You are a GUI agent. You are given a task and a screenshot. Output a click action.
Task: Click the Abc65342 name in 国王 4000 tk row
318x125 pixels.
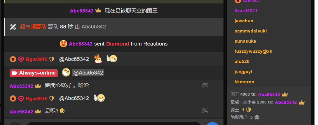click(269, 94)
